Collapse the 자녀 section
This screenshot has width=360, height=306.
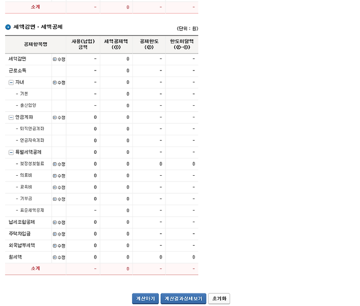pos(11,82)
